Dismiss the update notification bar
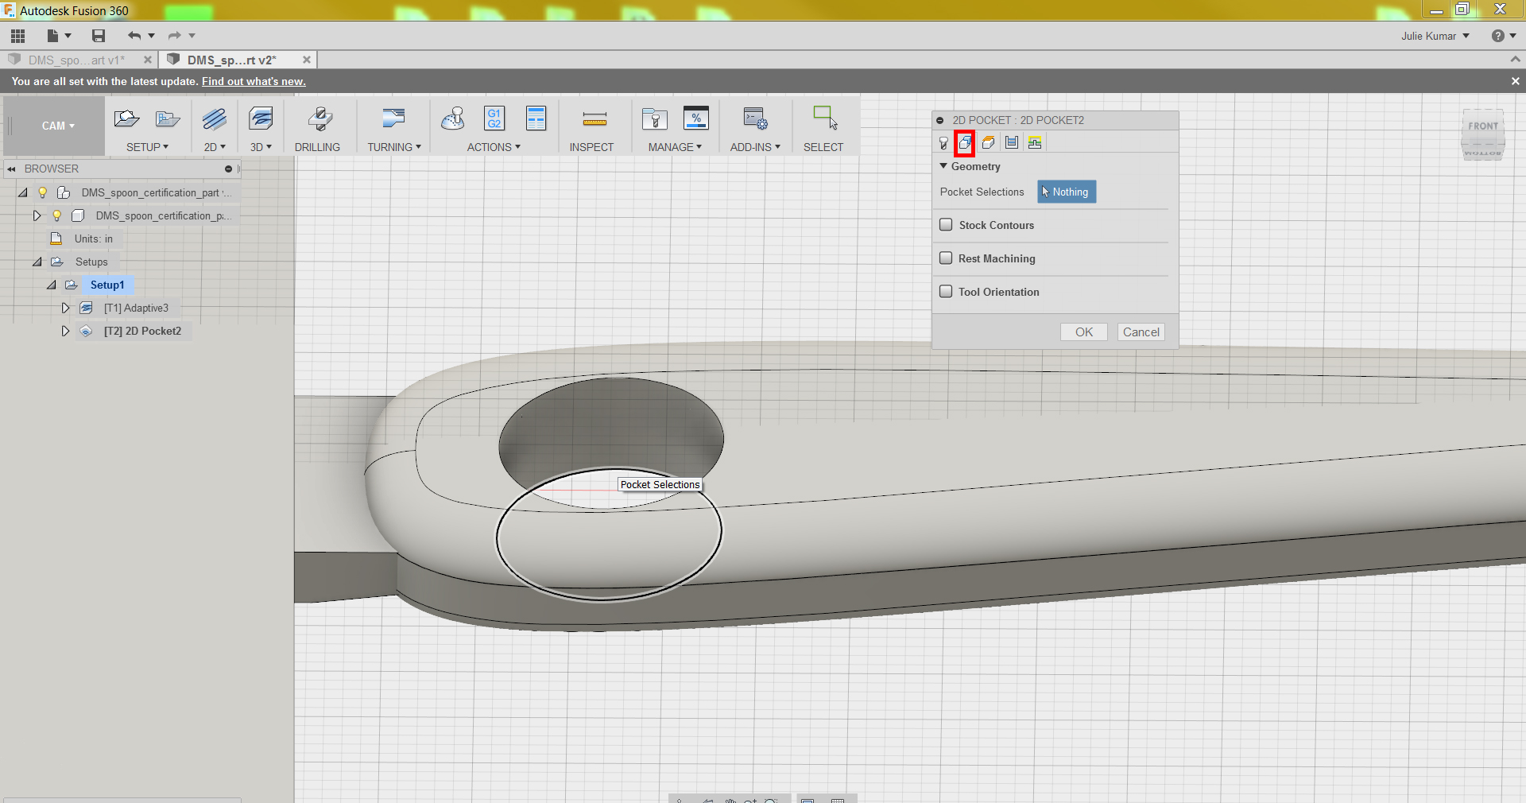The image size is (1526, 803). pyautogui.click(x=1515, y=81)
